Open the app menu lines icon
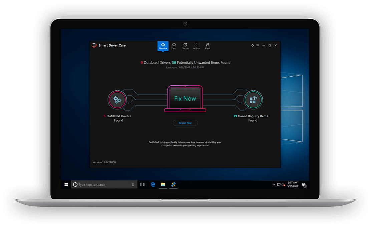Image resolution: width=371 pixels, height=228 pixels. coord(258,45)
